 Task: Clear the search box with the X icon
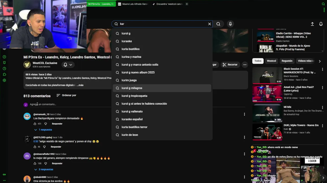pos(209,24)
